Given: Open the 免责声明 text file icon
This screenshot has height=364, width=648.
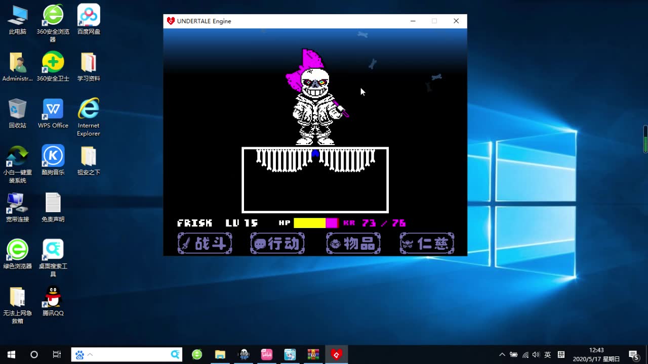Looking at the screenshot, I should 53,208.
